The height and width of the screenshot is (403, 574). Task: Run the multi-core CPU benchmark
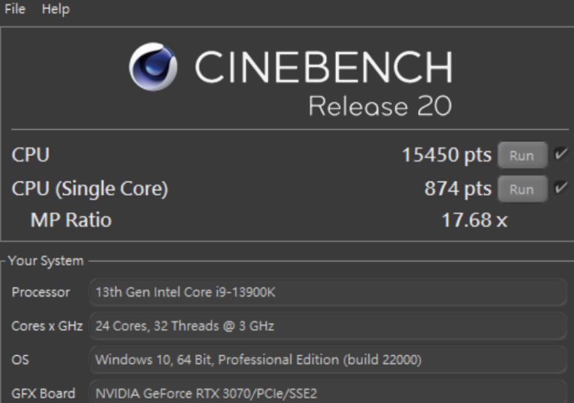click(x=521, y=156)
